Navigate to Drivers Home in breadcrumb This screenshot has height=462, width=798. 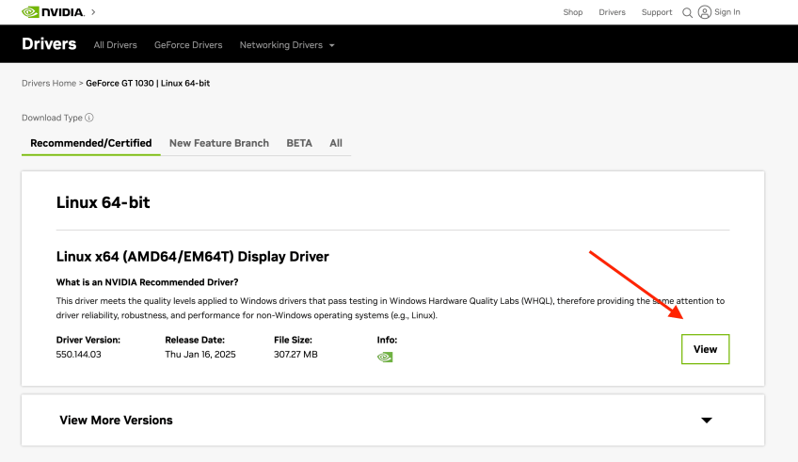49,84
